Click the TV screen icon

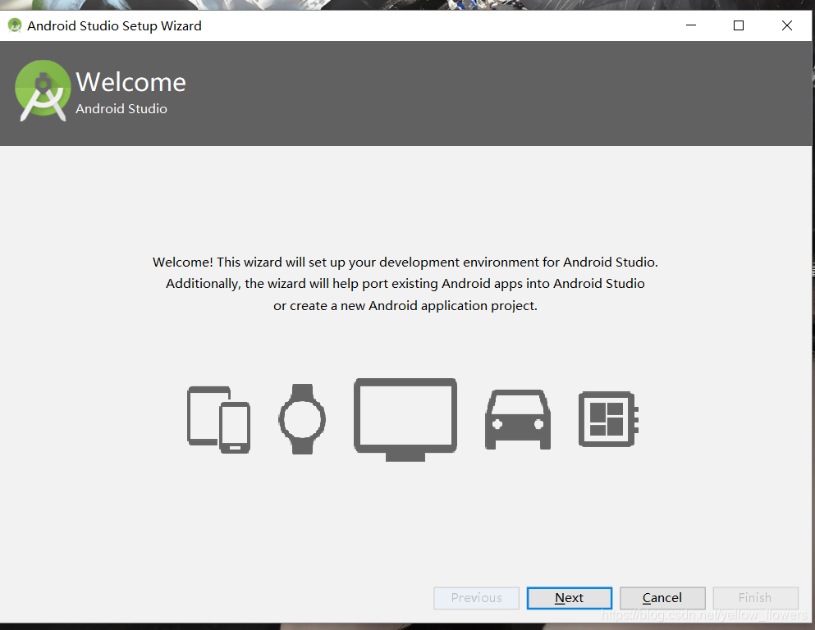click(405, 420)
